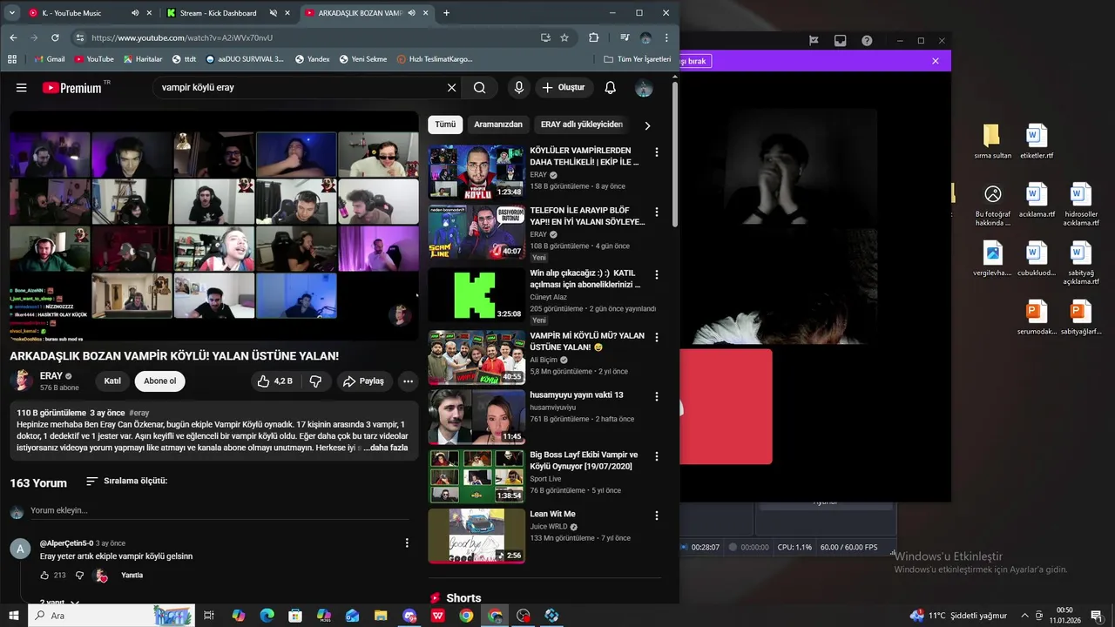Image resolution: width=1115 pixels, height=627 pixels.
Task: Reply to AlperÇetin5-0 with Yanıtla
Action: pos(132,576)
